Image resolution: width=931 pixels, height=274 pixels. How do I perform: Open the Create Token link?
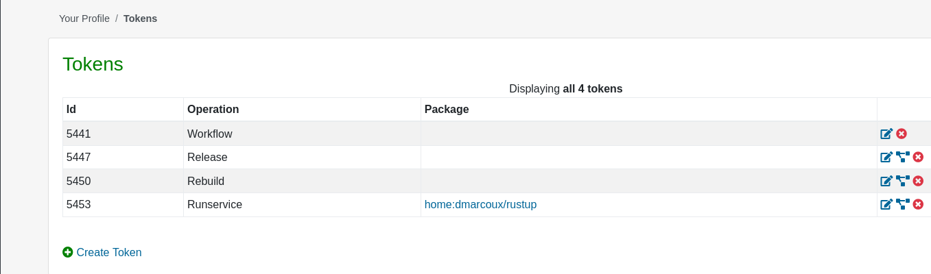point(109,252)
